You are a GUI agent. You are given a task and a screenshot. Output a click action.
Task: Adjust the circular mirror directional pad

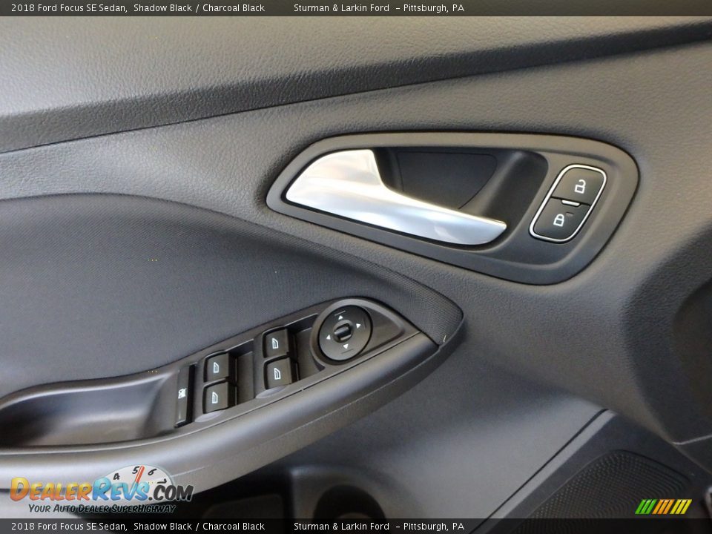(341, 332)
